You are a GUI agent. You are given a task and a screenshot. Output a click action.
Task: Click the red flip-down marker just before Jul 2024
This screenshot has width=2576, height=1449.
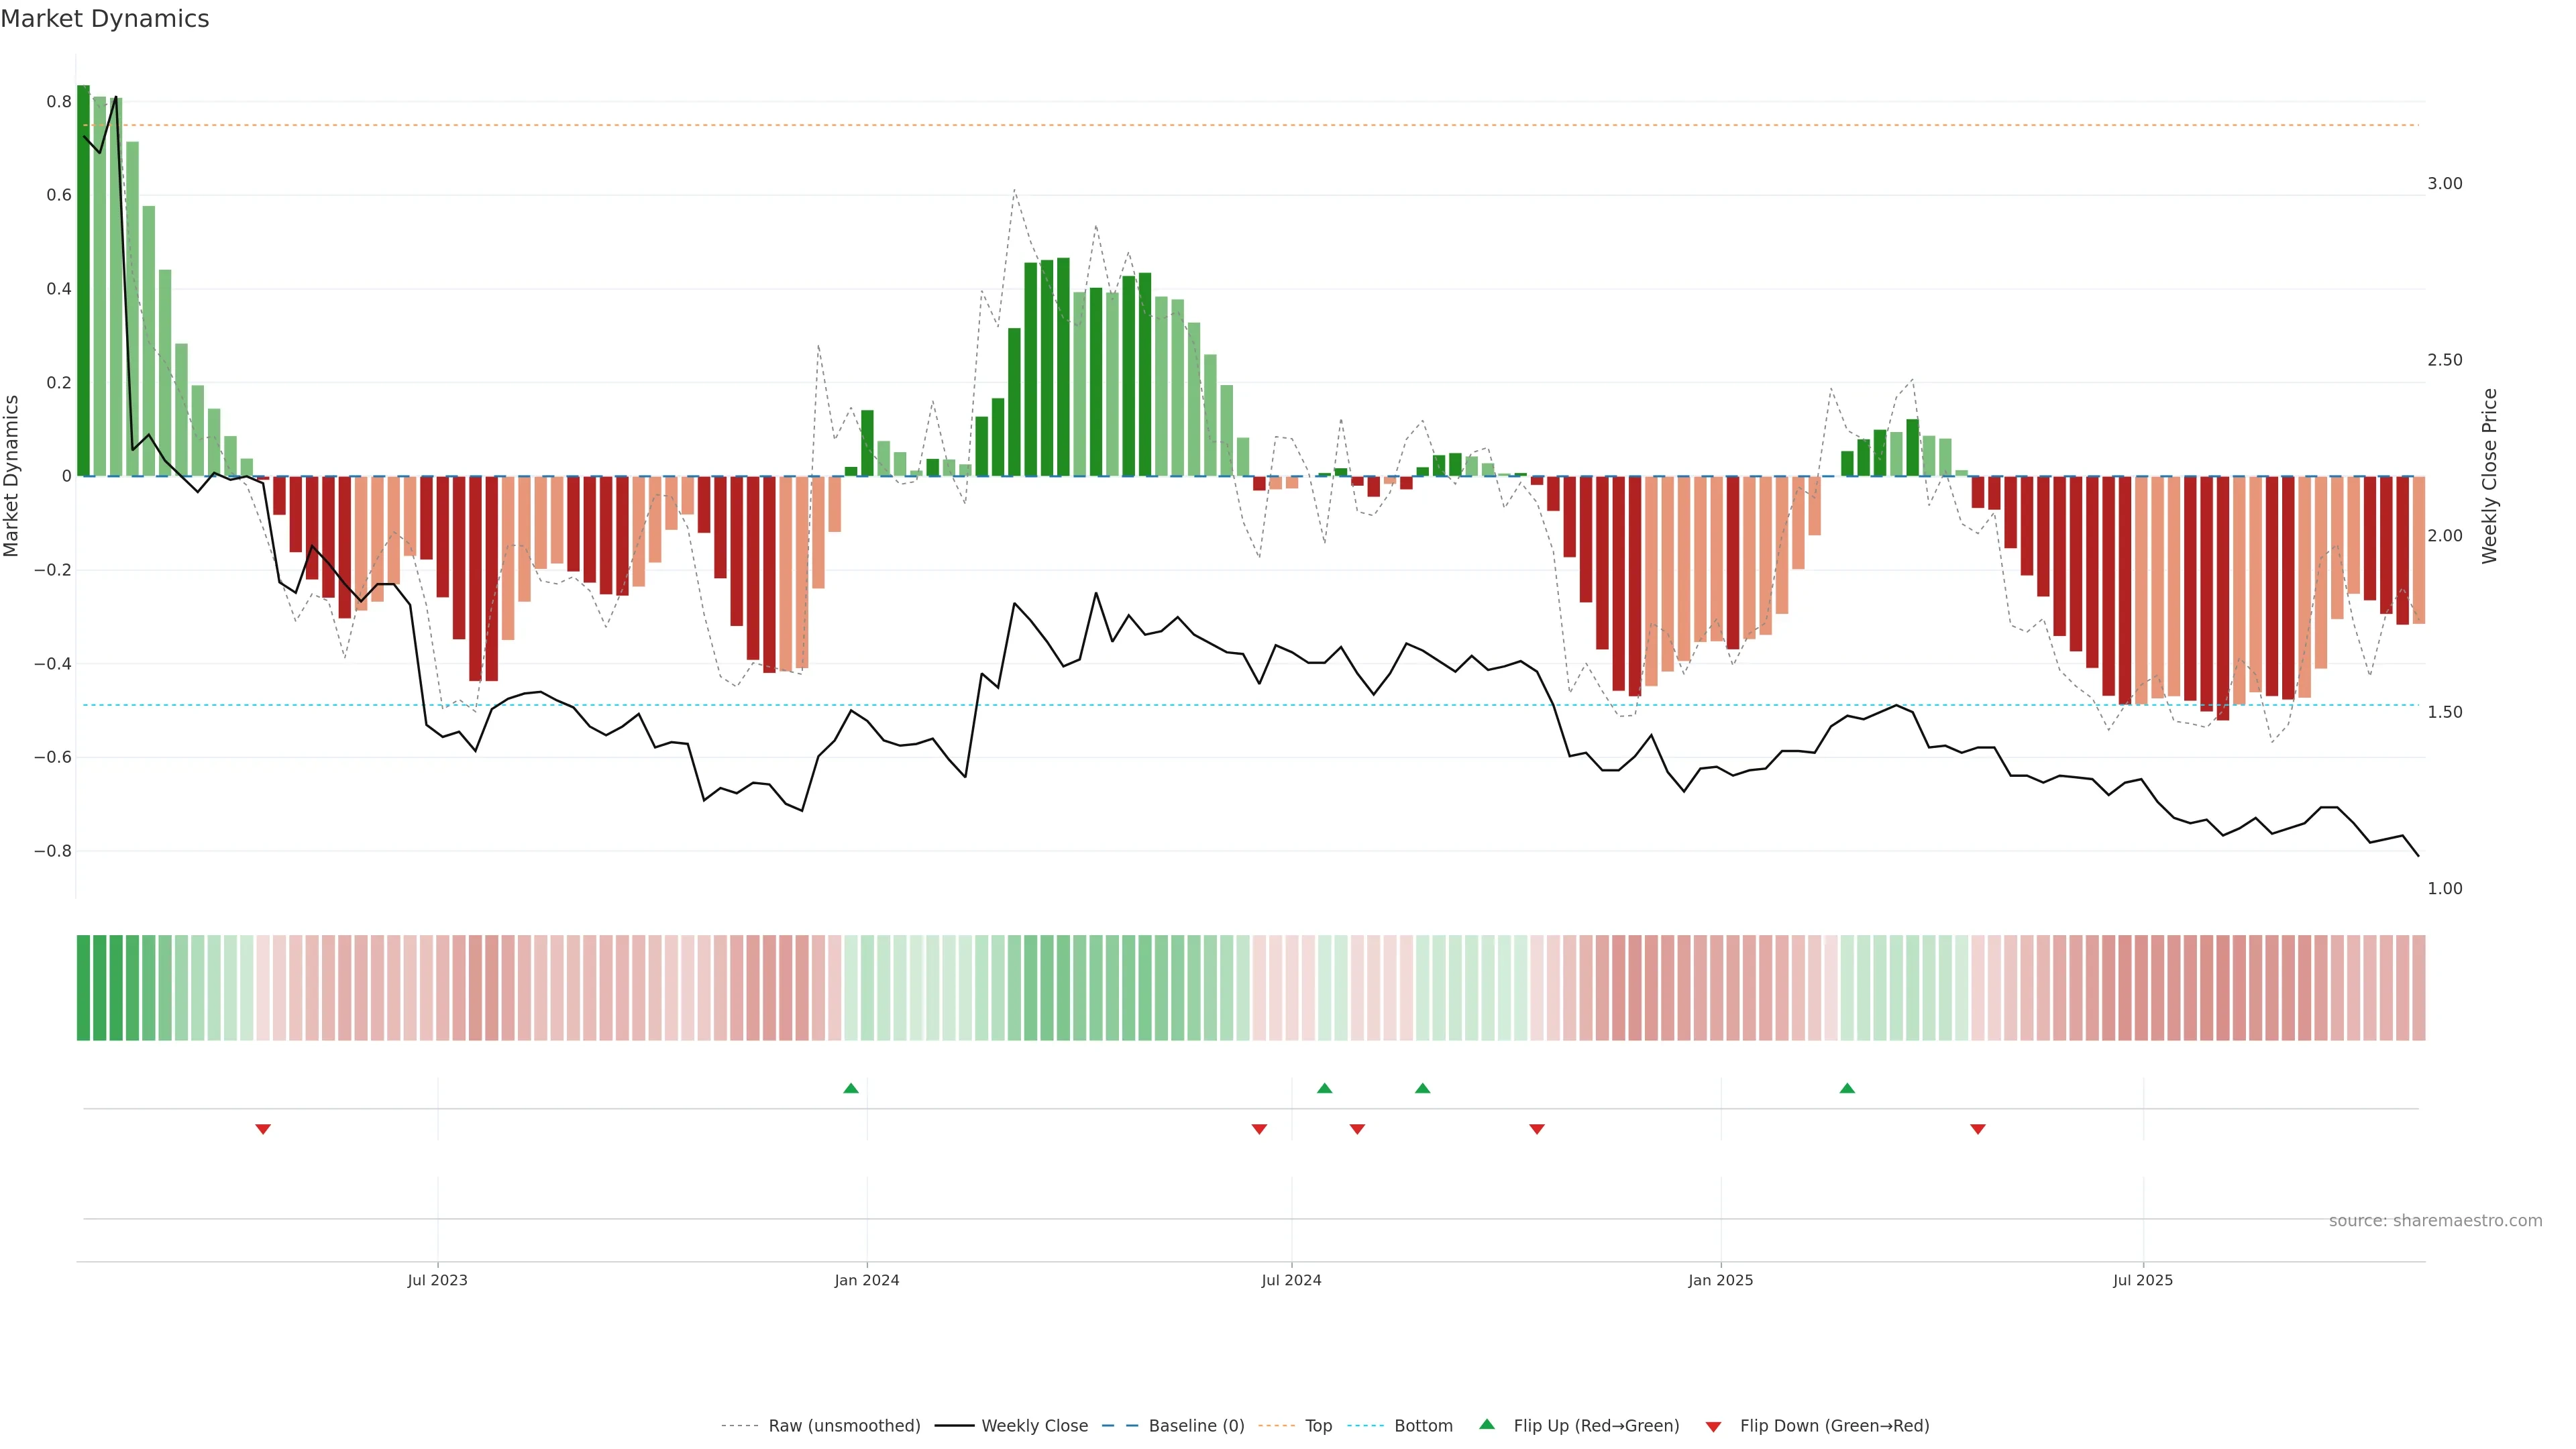[1259, 1129]
